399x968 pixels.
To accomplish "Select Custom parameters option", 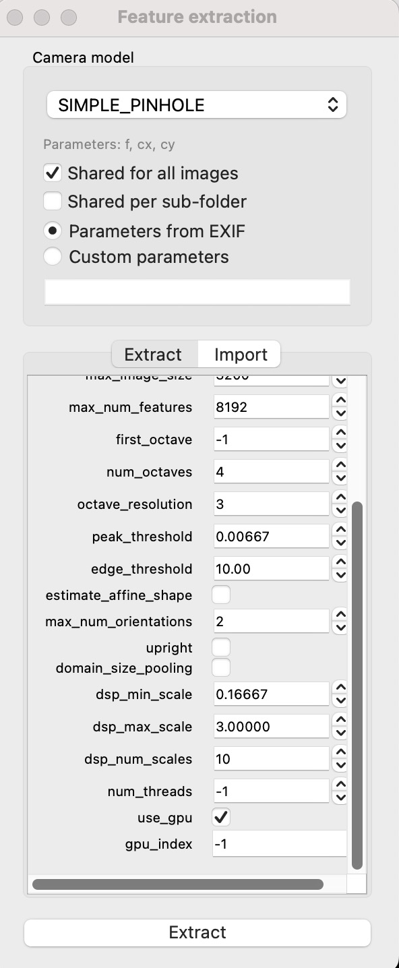I will (52, 256).
